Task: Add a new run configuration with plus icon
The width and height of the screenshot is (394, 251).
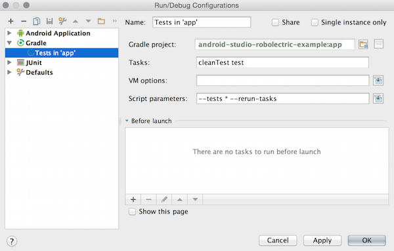Action: [x=11, y=22]
